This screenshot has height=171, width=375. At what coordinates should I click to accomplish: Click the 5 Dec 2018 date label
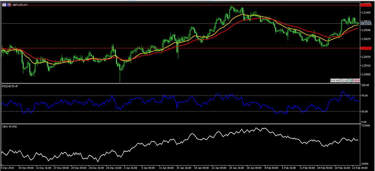point(7,167)
